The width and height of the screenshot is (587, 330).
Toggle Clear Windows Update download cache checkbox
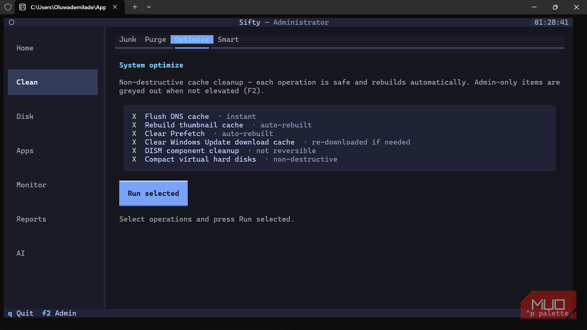pyautogui.click(x=134, y=142)
